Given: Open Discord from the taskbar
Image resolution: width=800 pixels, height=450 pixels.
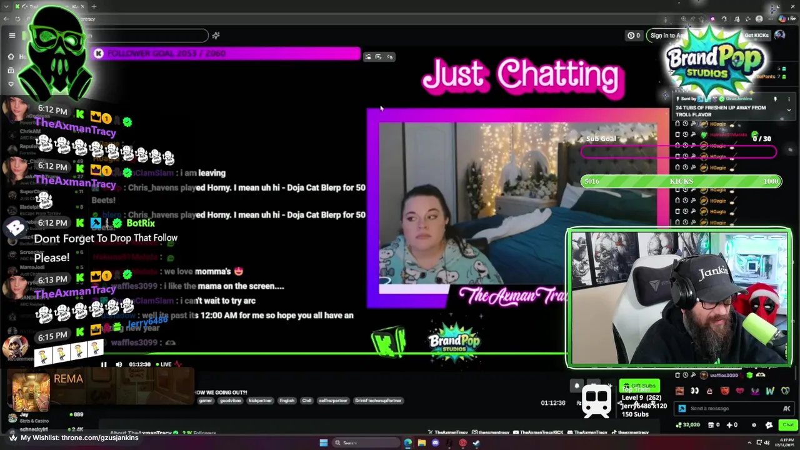Looking at the screenshot, I should [x=436, y=443].
